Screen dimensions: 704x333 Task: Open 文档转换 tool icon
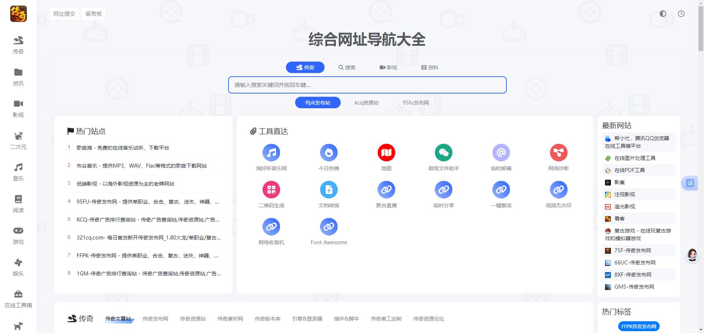(x=329, y=190)
